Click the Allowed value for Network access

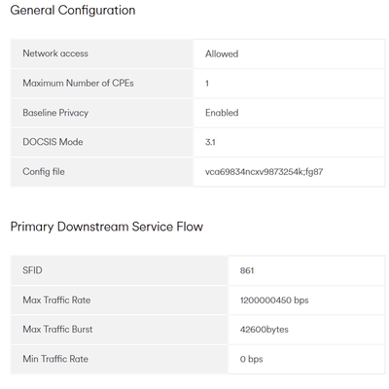(222, 53)
